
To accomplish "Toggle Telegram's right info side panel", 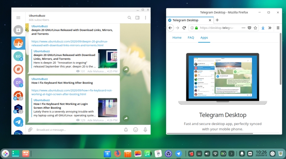I will tap(138, 17).
